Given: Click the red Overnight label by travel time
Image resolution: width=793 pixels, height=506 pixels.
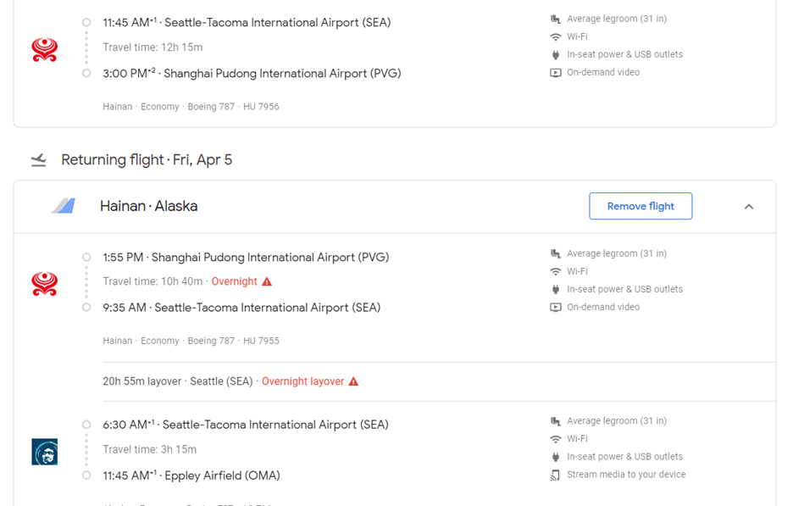Looking at the screenshot, I should click(x=234, y=281).
